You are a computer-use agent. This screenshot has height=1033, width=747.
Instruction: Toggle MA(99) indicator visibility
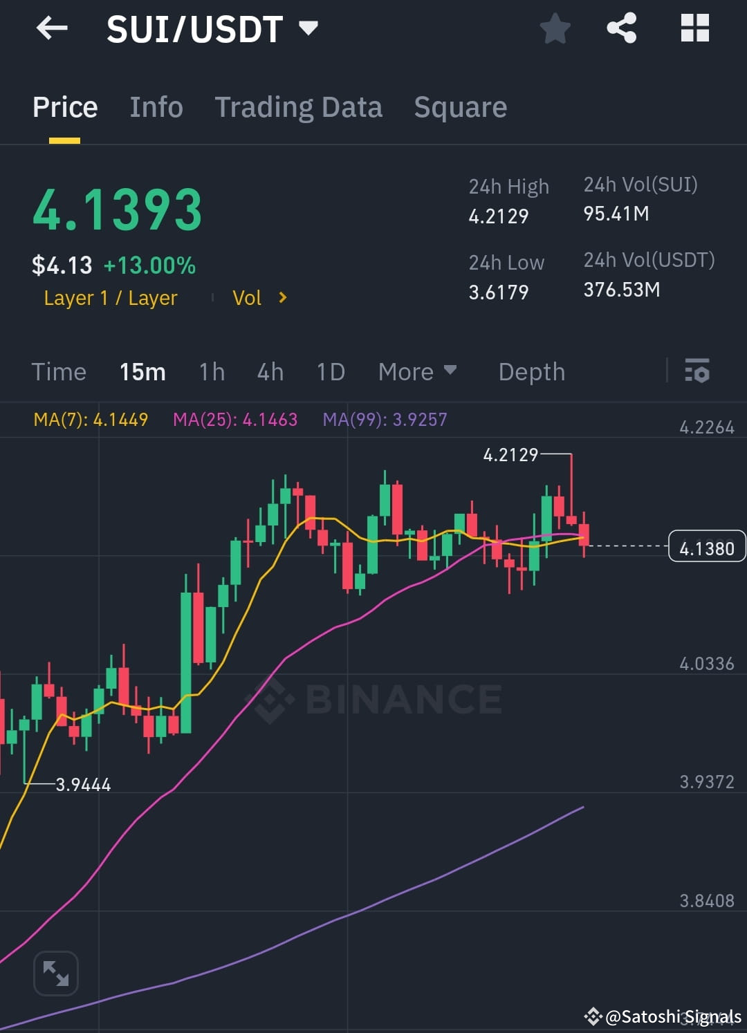tap(385, 420)
